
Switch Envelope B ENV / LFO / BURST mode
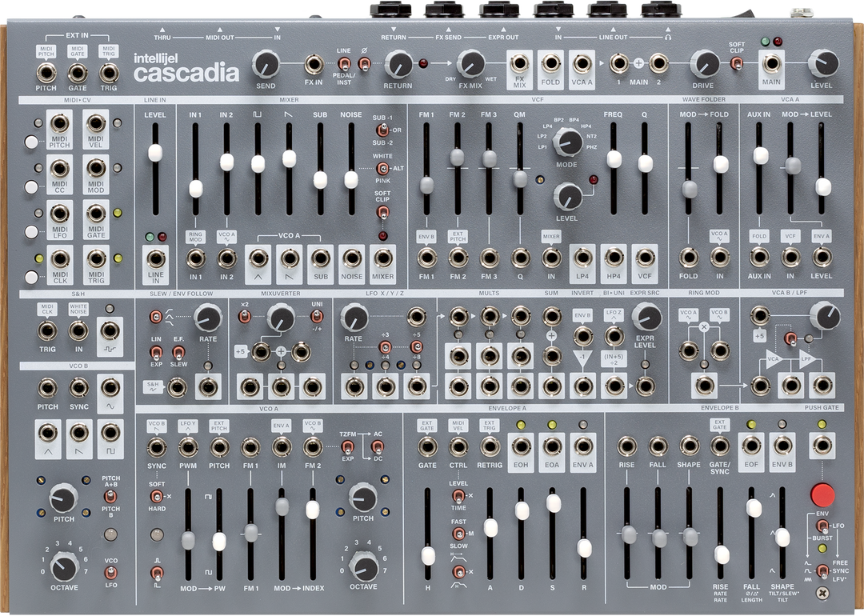click(x=822, y=526)
